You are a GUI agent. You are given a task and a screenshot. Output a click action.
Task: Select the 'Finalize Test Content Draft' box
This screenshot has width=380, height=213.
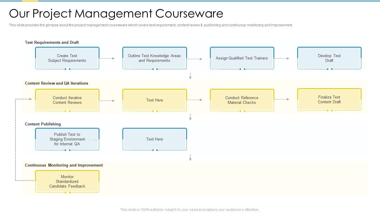click(329, 99)
